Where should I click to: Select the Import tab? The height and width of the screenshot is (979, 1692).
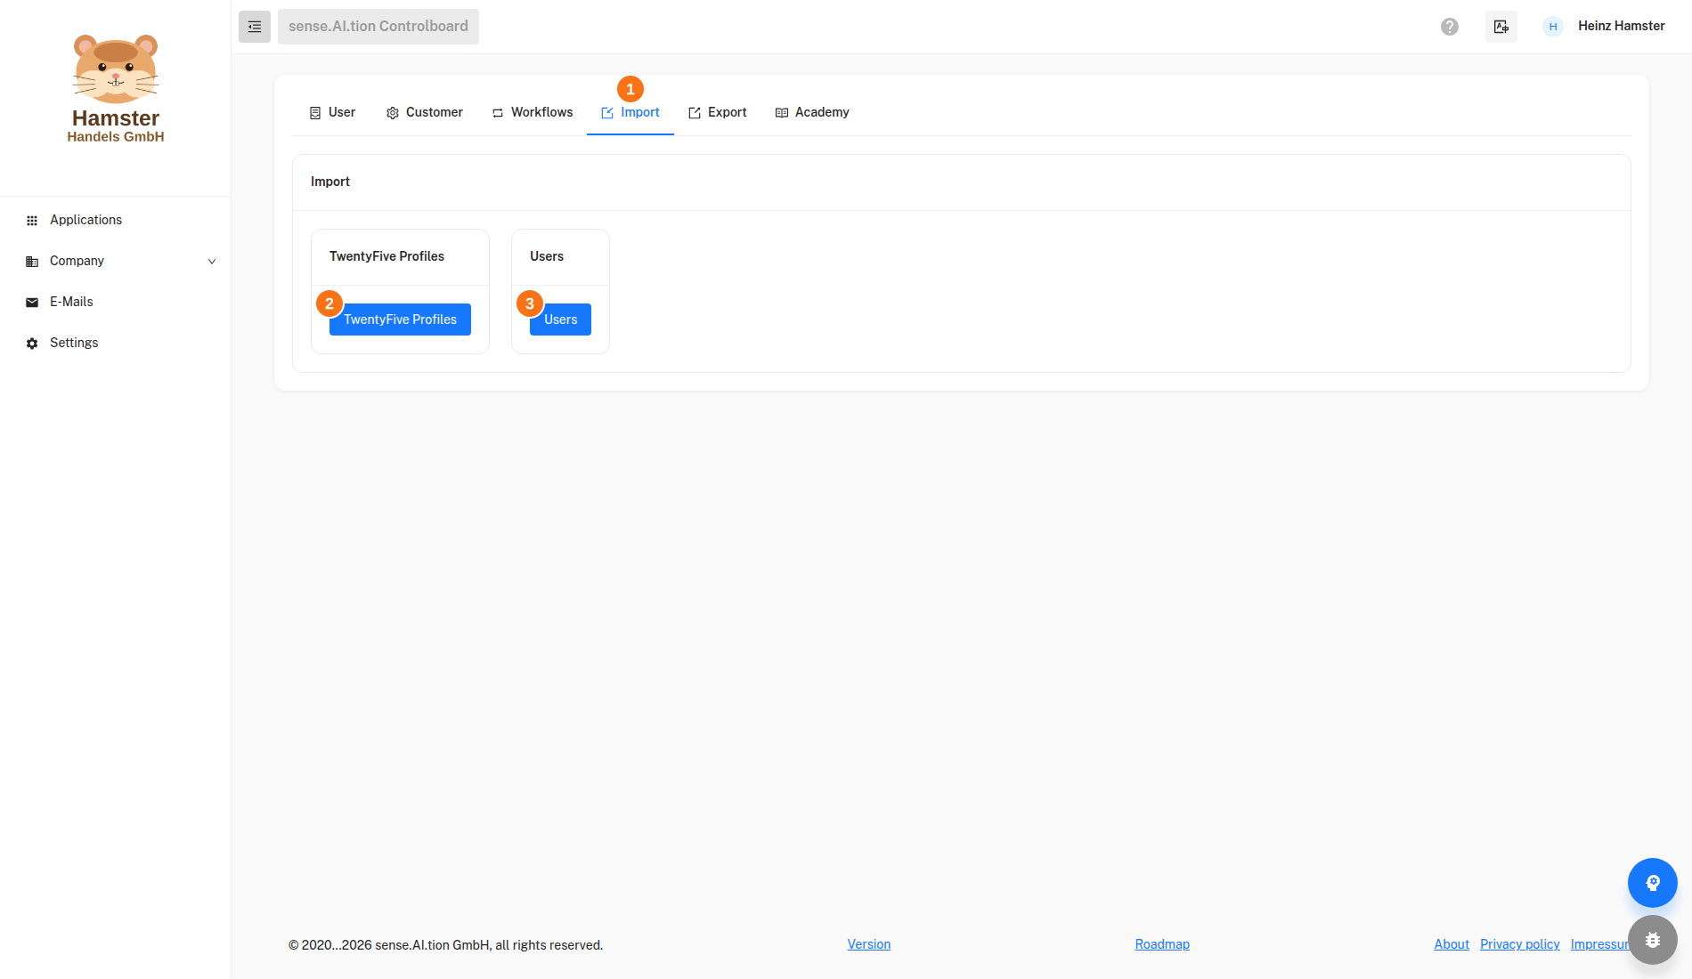pyautogui.click(x=630, y=112)
